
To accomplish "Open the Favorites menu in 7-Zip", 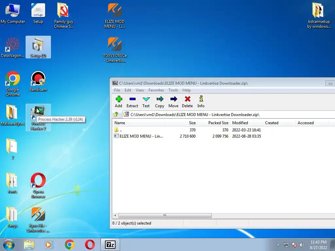I will 156,90.
